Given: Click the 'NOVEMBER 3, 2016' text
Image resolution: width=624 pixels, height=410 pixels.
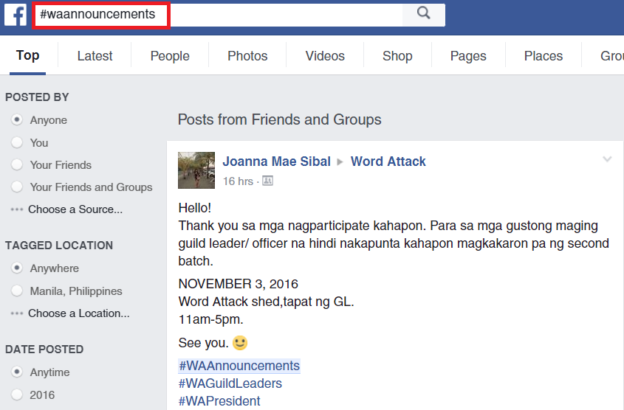Looking at the screenshot, I should (x=238, y=284).
